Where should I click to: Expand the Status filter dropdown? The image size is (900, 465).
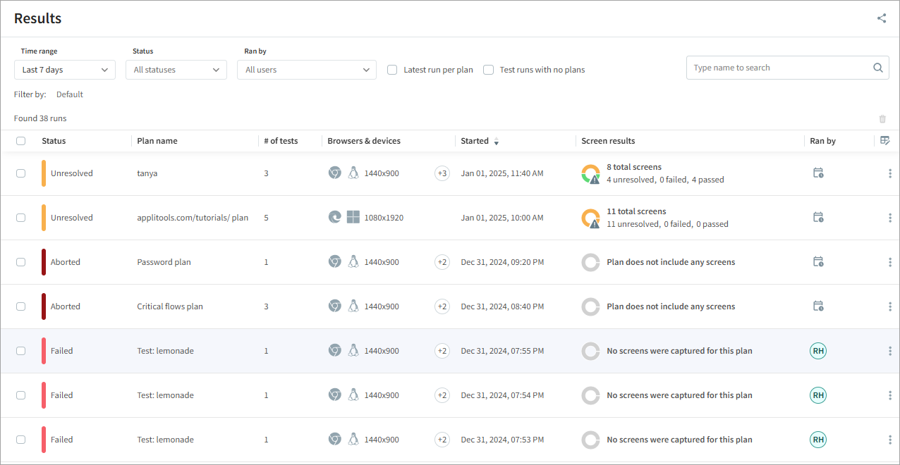pos(176,70)
